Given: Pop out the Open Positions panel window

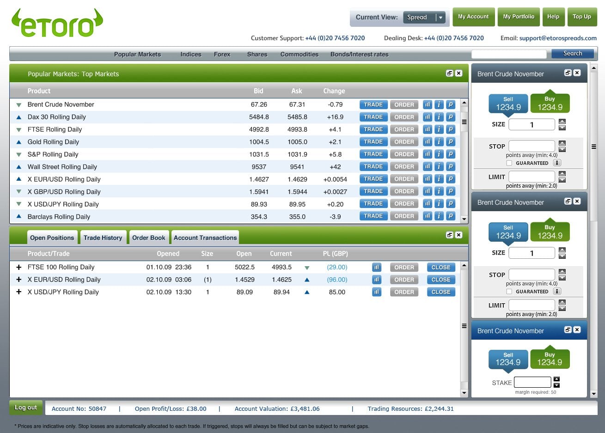Looking at the screenshot, I should 449,235.
